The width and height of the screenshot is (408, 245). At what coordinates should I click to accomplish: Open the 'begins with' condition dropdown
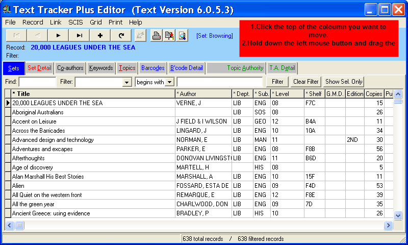coord(170,82)
